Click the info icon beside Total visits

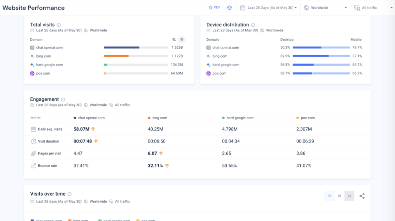point(59,25)
